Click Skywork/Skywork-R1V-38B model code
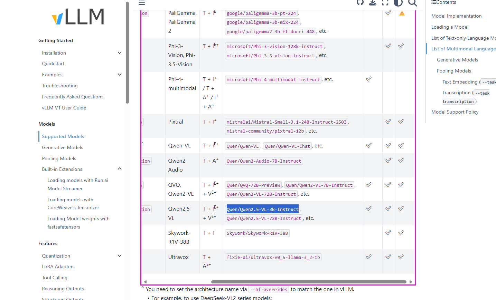The image size is (496, 300). point(257,233)
